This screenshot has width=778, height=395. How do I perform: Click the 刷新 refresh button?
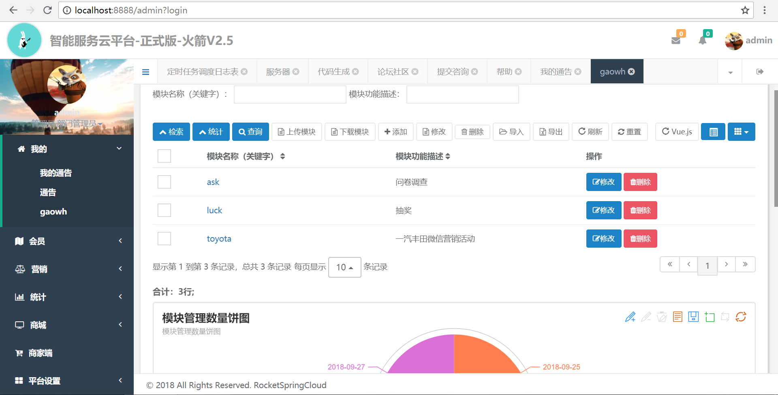590,132
